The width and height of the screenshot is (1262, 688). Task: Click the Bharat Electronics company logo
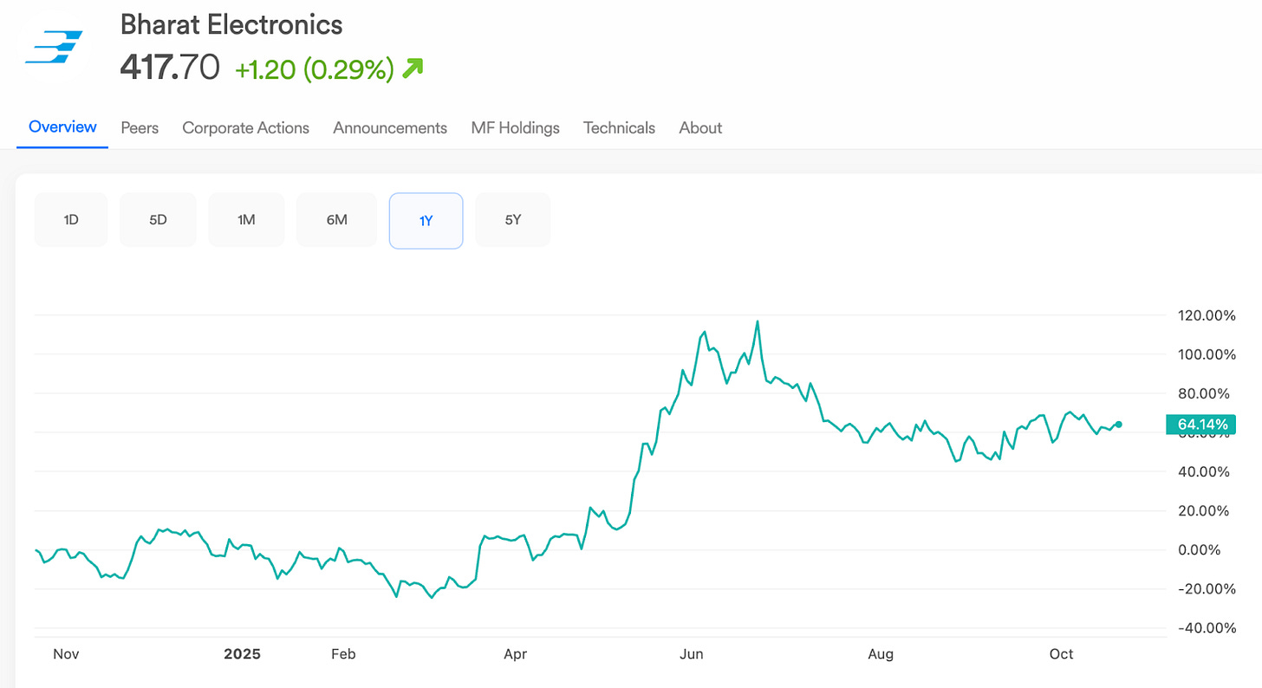pyautogui.click(x=54, y=47)
